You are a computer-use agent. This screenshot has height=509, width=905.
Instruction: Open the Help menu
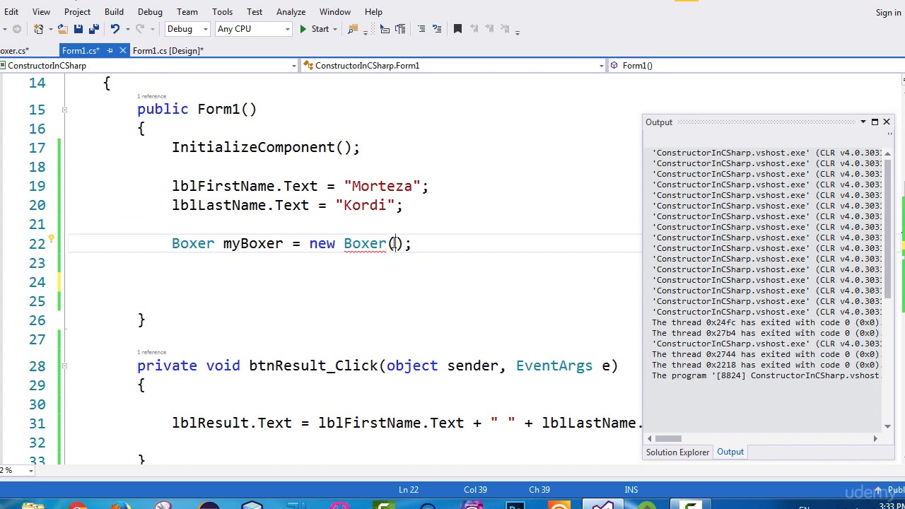coord(373,12)
